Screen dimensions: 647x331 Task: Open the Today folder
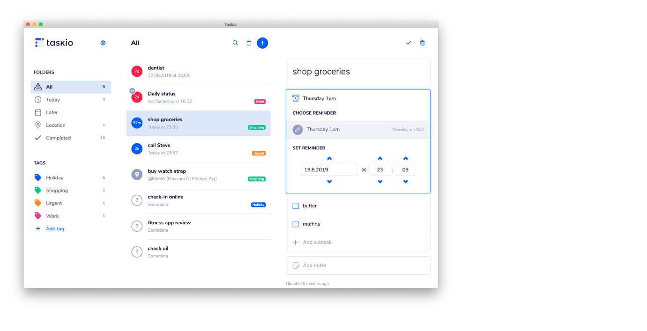coord(71,100)
